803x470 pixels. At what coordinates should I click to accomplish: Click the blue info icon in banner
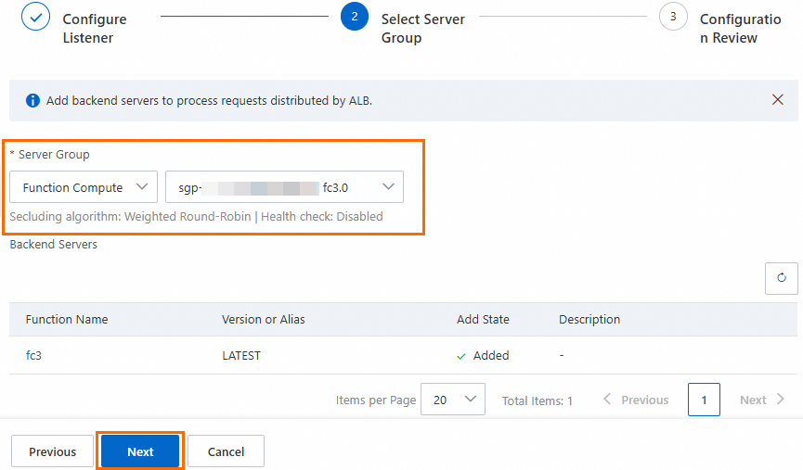32,100
